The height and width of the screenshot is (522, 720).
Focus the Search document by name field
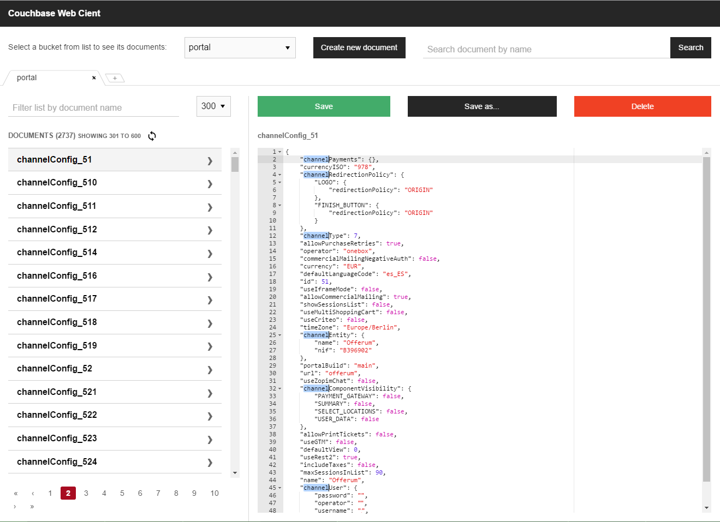tap(546, 49)
